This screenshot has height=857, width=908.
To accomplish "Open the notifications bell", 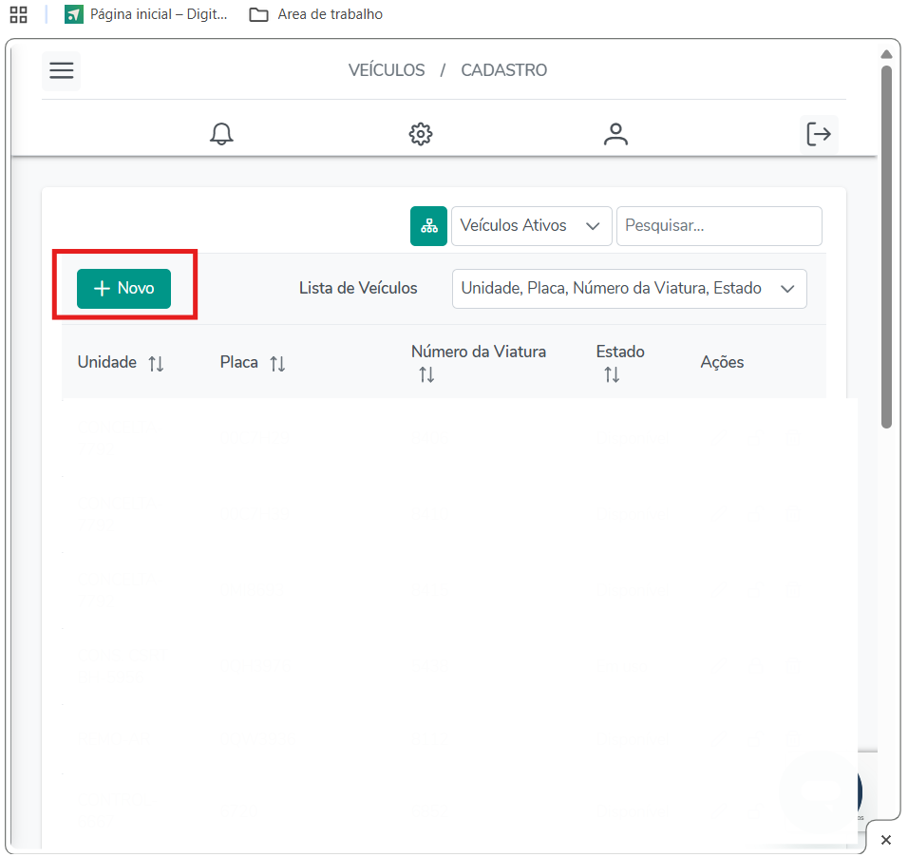I will [221, 134].
